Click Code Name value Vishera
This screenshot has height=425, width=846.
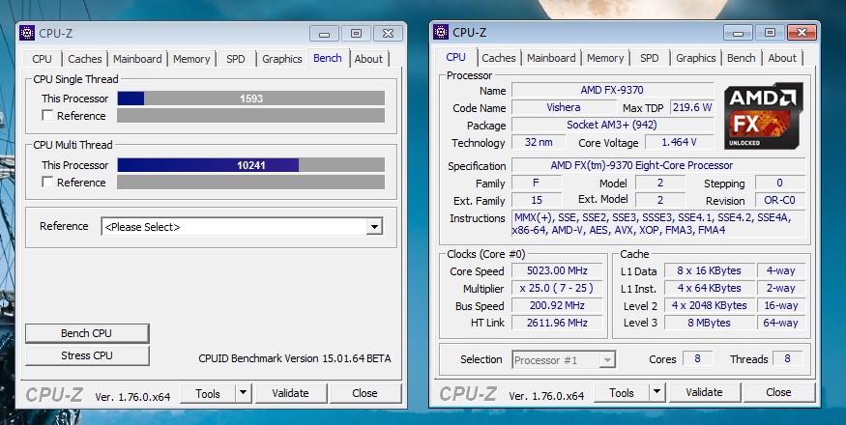[x=564, y=107]
